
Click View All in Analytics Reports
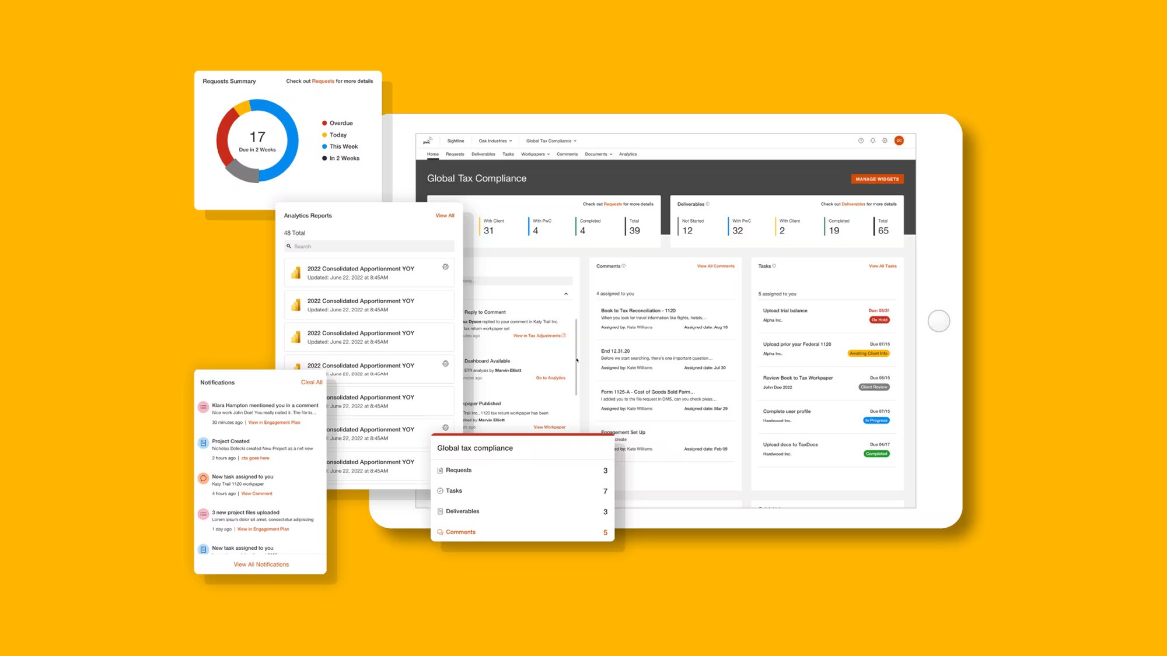click(x=445, y=216)
